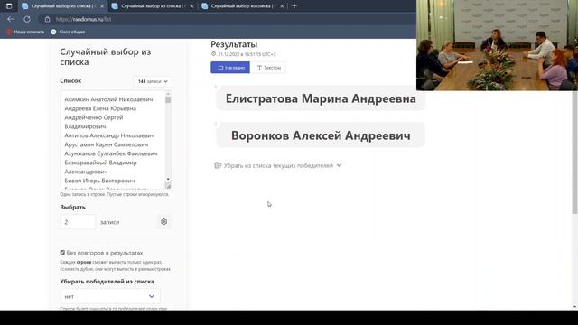Click the resize handle of the list

tap(168, 186)
